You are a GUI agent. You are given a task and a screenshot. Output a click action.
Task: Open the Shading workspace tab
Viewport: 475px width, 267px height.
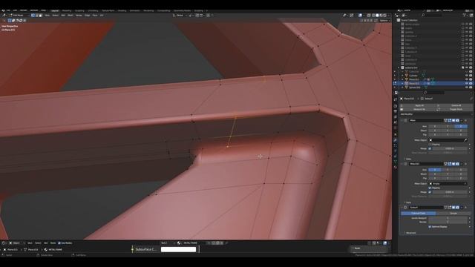pyautogui.click(x=122, y=10)
